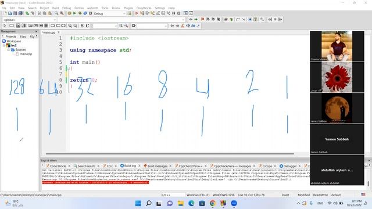Click the Read/Write status bar field
The image size is (372, 209).
320,195
